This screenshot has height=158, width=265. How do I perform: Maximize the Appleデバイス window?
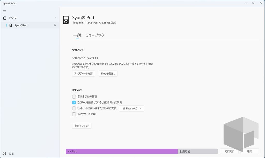[x=253, y=3]
